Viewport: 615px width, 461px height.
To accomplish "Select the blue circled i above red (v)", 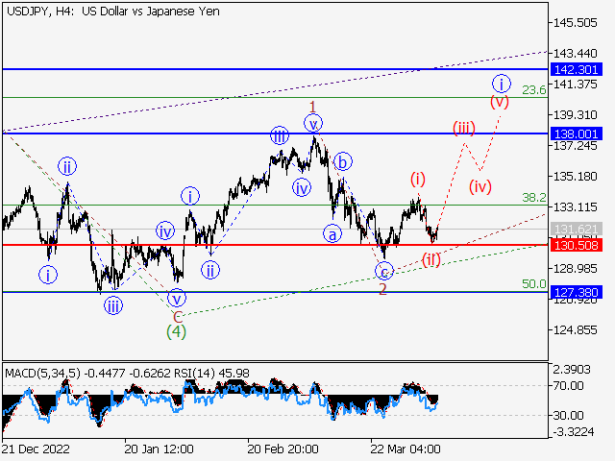I will pyautogui.click(x=502, y=84).
